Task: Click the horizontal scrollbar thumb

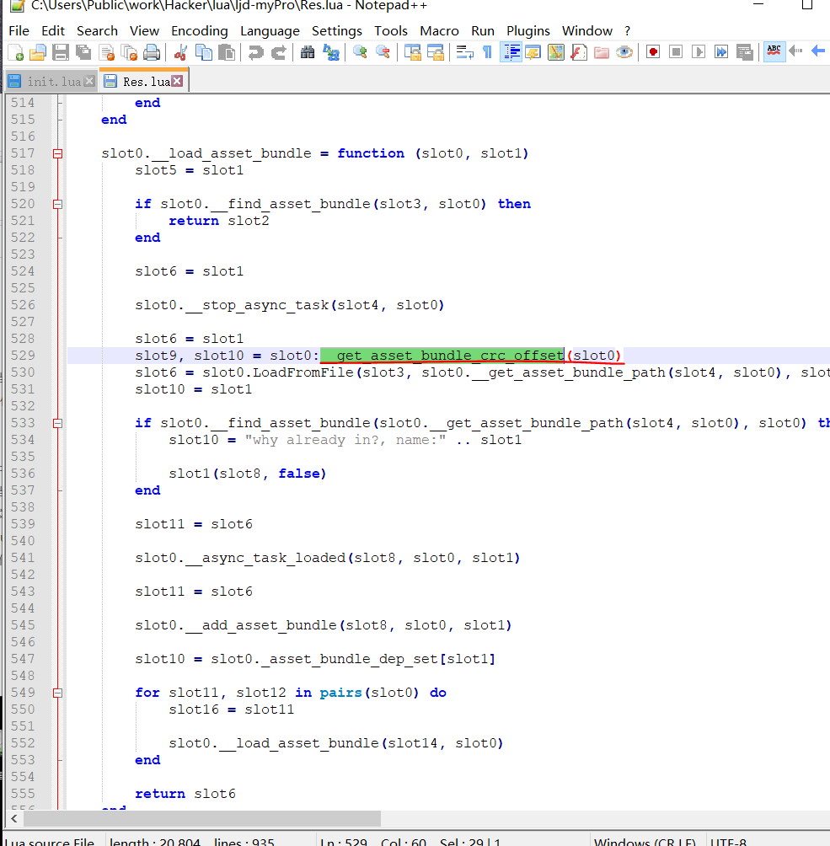Action: (x=202, y=818)
